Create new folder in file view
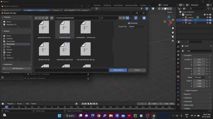 pos(52,18)
